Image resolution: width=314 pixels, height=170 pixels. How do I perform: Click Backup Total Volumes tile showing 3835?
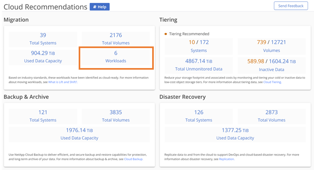pyautogui.click(x=116, y=116)
